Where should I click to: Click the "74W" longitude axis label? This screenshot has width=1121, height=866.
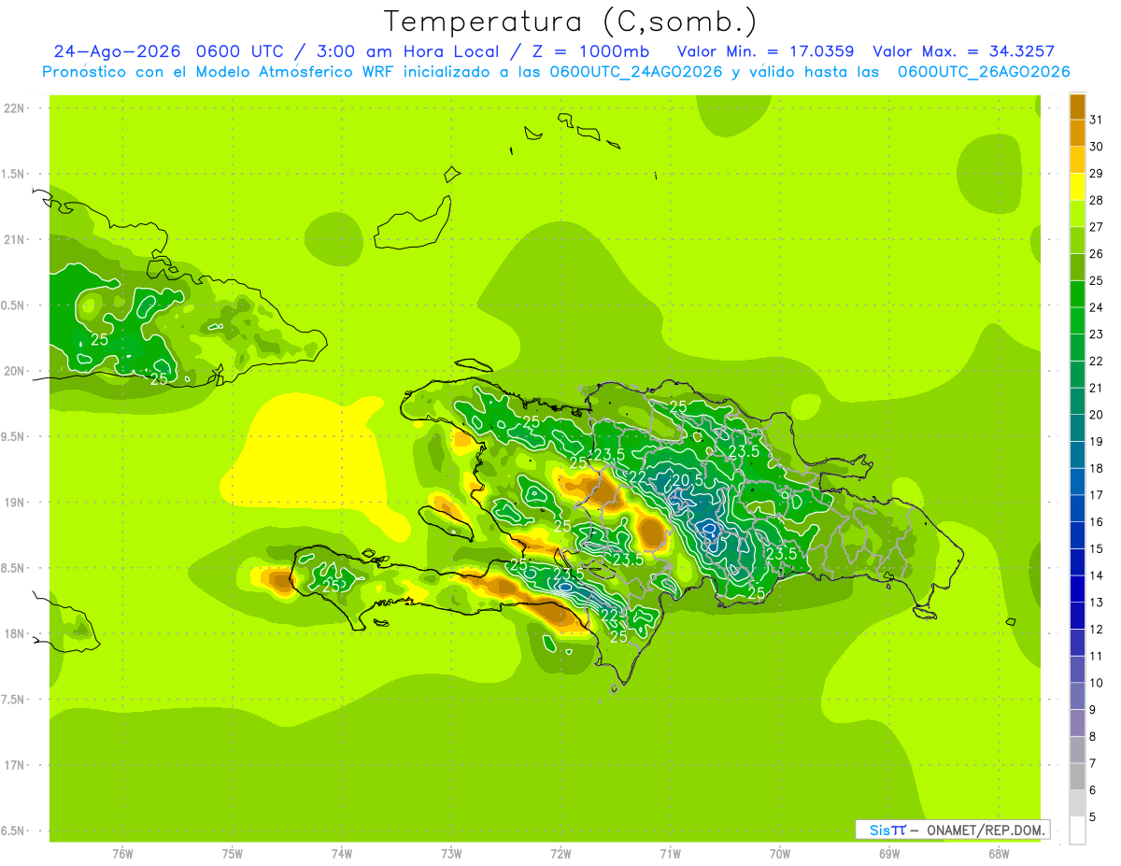point(342,854)
